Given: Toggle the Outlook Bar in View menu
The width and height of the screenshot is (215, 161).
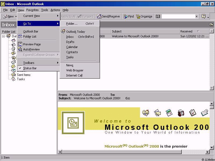Looking at the screenshot, I should (x=38, y=31).
